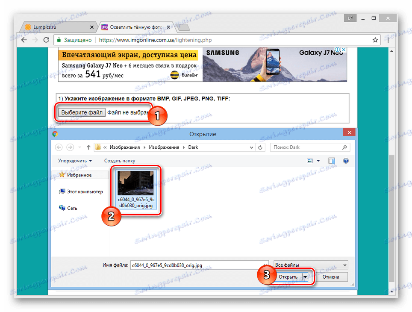Screen dimensions: 412x312
Task: Click the browser back arrow
Action: 24,40
